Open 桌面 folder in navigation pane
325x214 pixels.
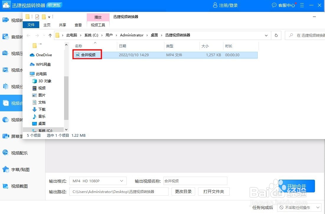pyautogui.click(x=39, y=123)
